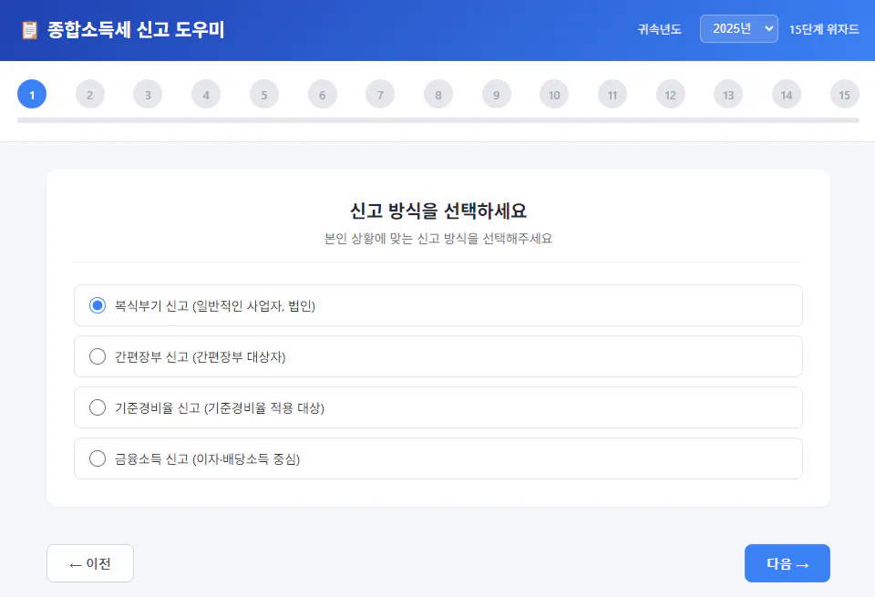Click subtitle 본인 상황에 맞는 신고 방식을 선택해주세요
This screenshot has height=597, width=875.
[438, 238]
